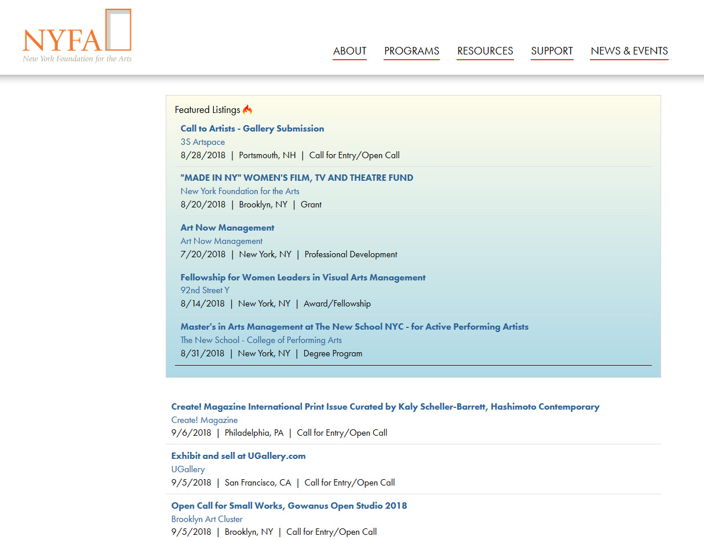Click the Featured Listings heading

(x=207, y=110)
